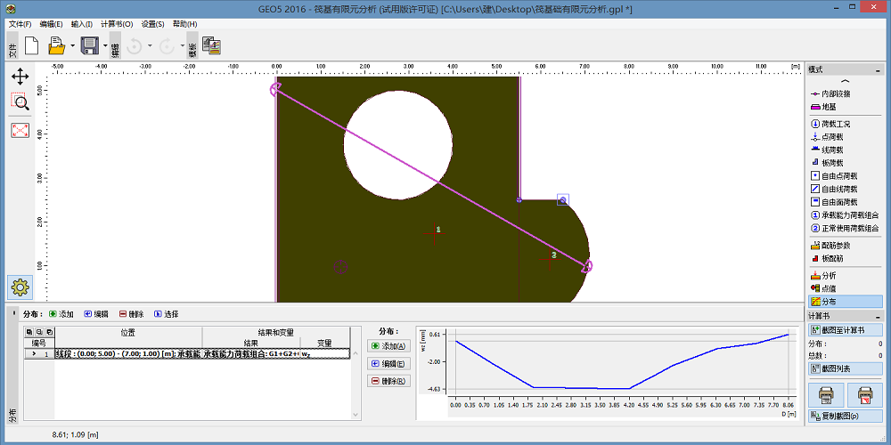Expand the dropdown arrow beside the Save icon

[x=105, y=45]
